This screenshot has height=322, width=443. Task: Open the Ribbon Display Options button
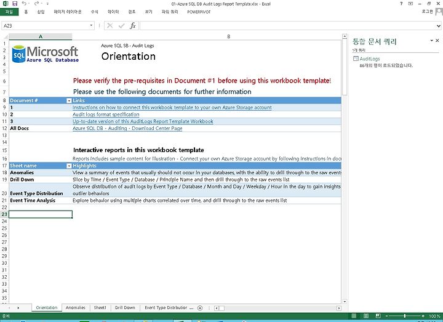410,4
